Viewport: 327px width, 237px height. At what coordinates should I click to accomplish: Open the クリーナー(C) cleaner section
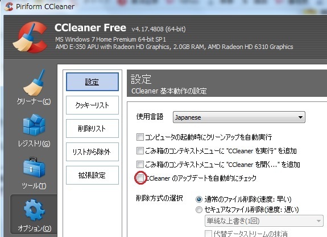click(34, 87)
